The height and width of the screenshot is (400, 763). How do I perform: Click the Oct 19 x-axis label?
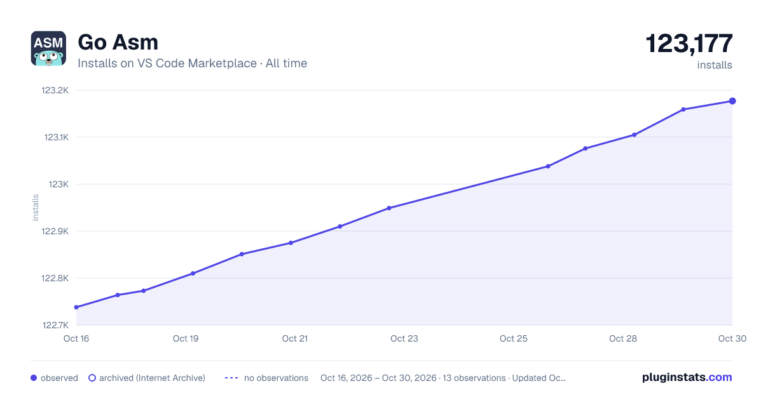point(186,338)
